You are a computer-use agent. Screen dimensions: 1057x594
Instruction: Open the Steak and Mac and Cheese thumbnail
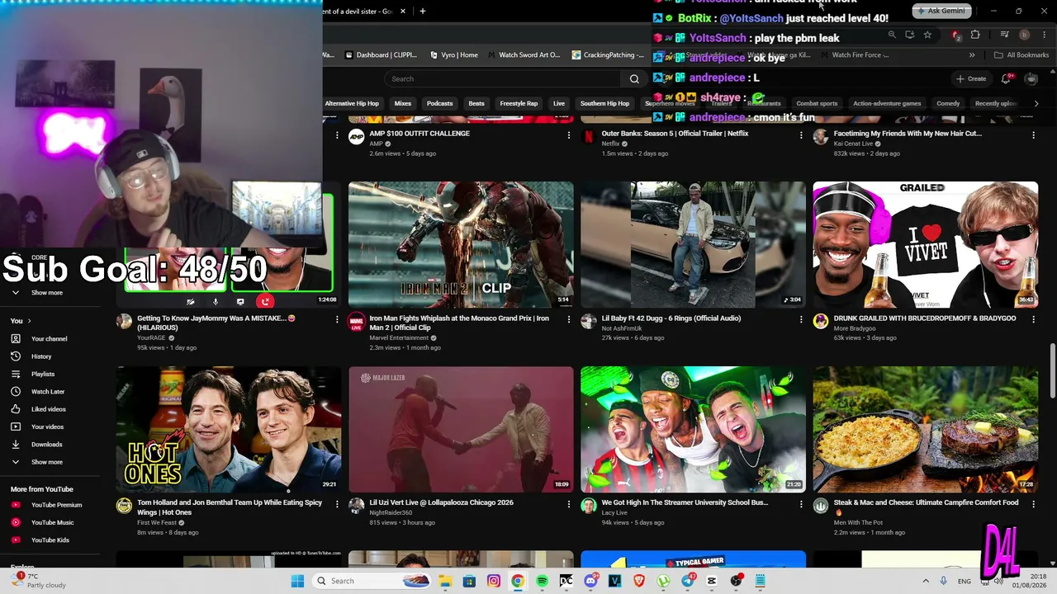click(x=926, y=429)
